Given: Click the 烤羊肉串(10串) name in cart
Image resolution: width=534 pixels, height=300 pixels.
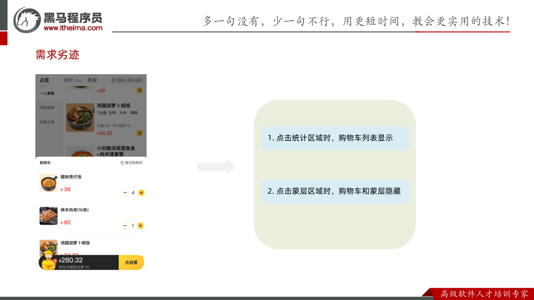Looking at the screenshot, I should 75,210.
